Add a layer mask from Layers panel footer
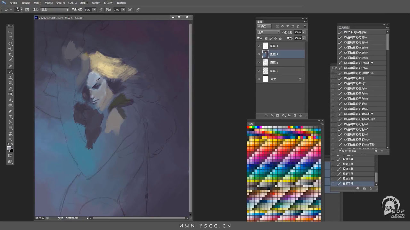410x230 pixels. point(277,115)
